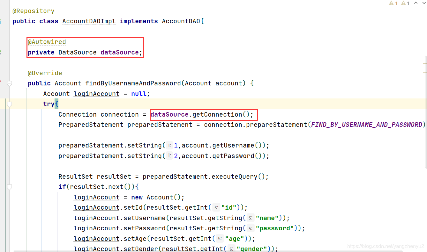The image size is (427, 252).
Task: Click the 'null' keyword
Action: pyautogui.click(x=139, y=94)
